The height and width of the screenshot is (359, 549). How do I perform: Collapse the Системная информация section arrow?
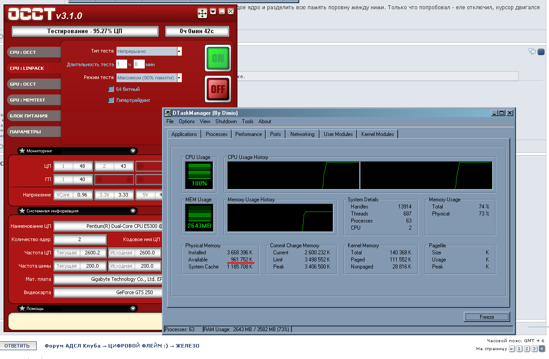(133, 211)
